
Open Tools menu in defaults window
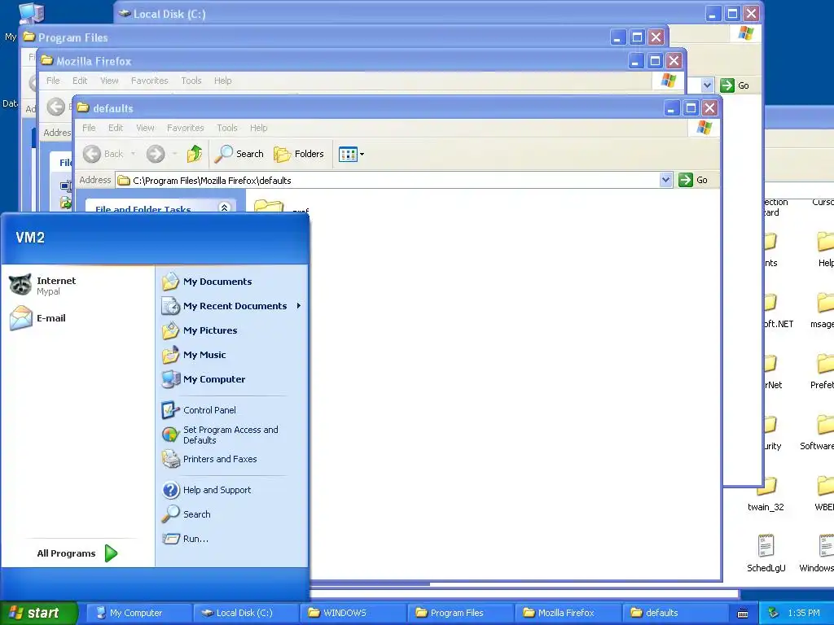point(227,128)
